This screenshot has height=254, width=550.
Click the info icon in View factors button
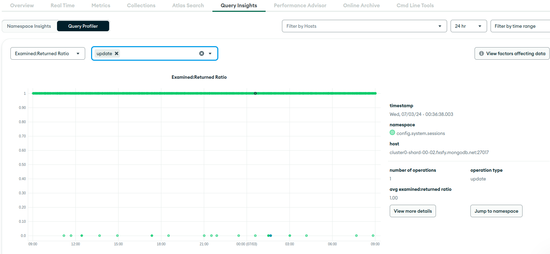pos(482,53)
